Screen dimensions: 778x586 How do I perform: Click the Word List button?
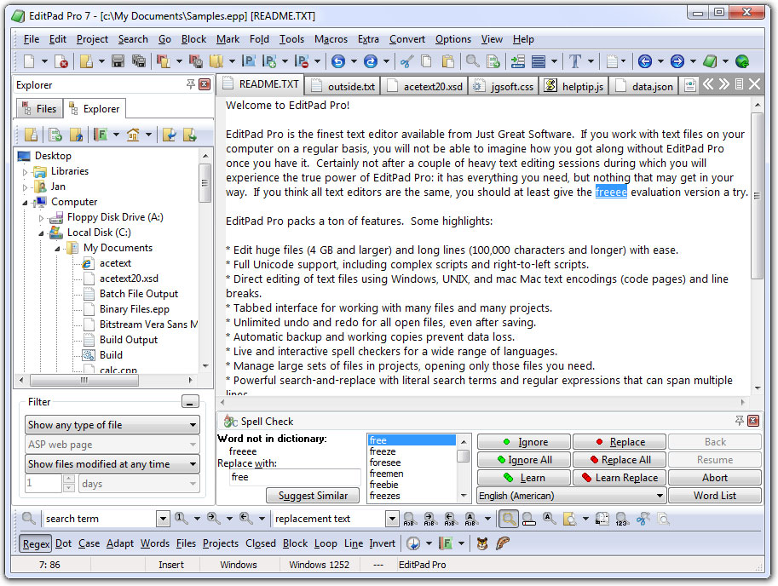714,495
